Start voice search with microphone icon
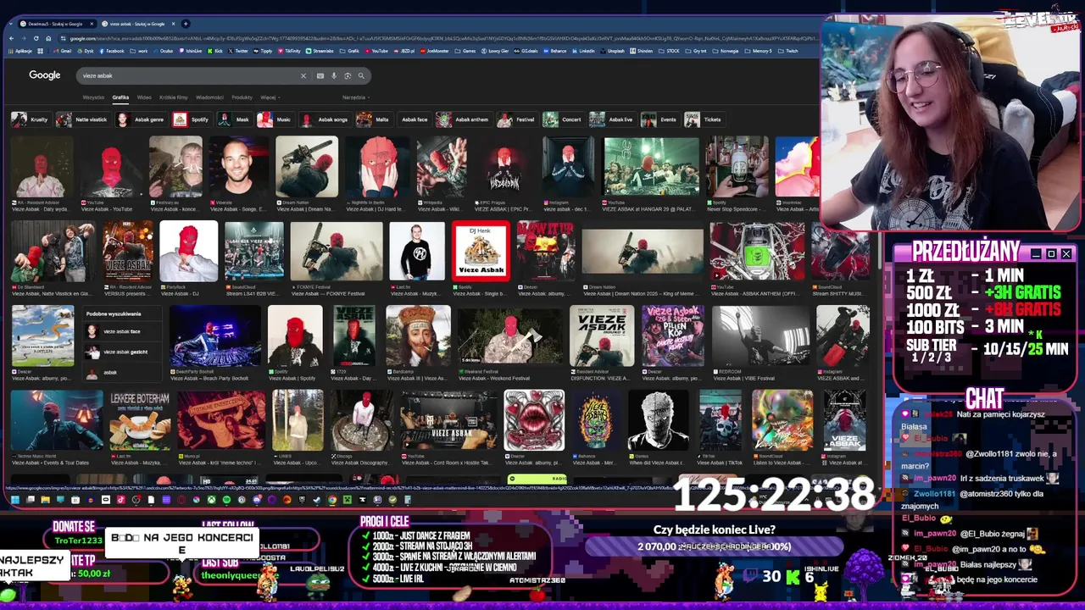The image size is (1085, 610). point(334,75)
